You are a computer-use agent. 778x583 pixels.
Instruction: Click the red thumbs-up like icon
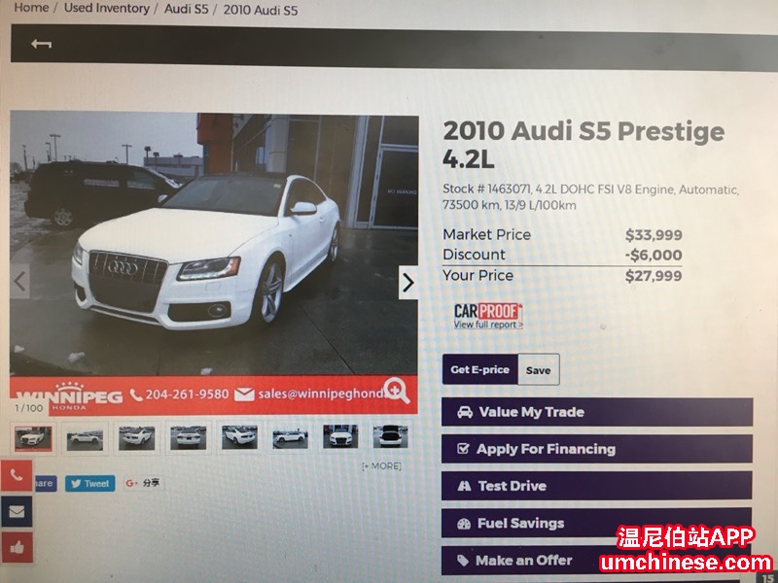tap(17, 547)
